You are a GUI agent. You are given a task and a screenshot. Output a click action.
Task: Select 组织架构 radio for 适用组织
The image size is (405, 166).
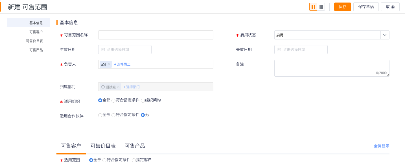point(143,100)
